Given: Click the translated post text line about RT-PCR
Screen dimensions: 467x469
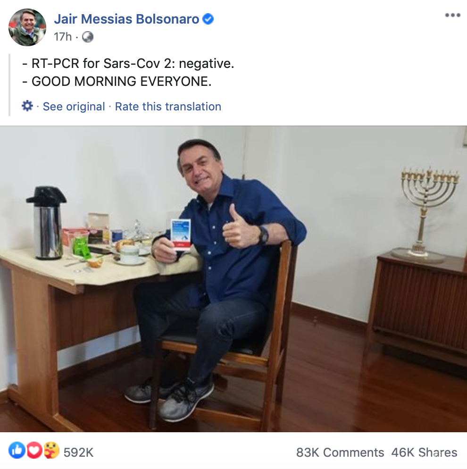Looking at the screenshot, I should click(x=128, y=63).
